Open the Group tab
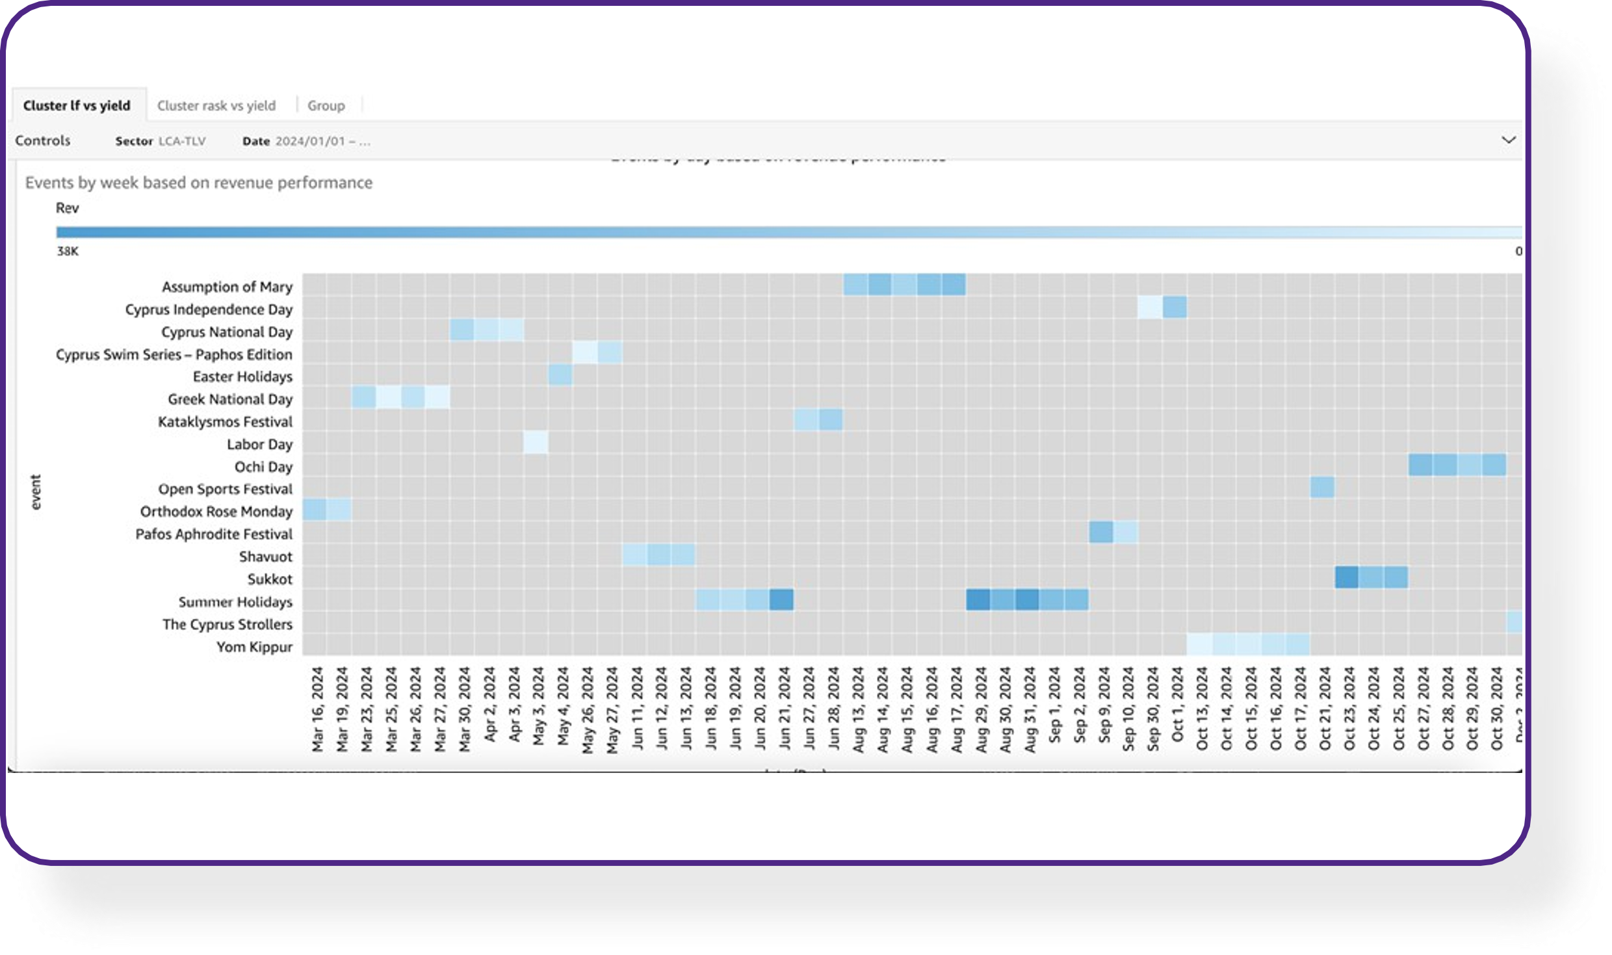This screenshot has height=955, width=1612. [326, 105]
